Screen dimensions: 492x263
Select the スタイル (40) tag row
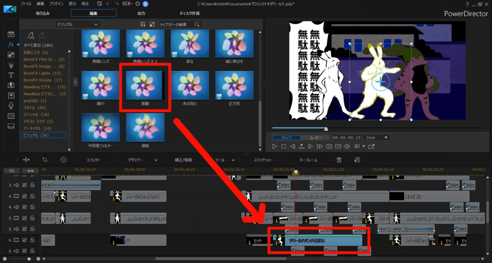[35, 108]
